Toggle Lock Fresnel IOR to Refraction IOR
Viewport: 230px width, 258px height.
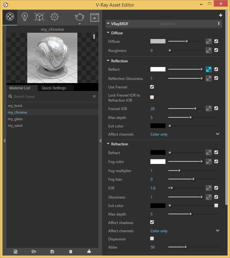click(152, 97)
